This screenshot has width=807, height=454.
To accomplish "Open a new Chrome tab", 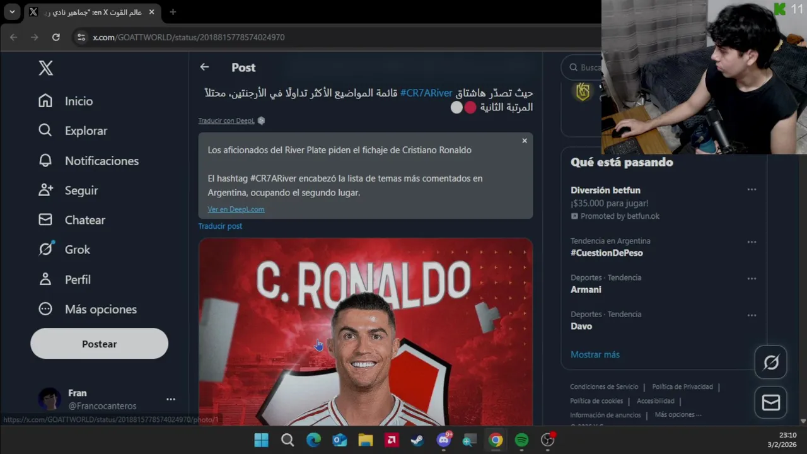I will [x=173, y=12].
